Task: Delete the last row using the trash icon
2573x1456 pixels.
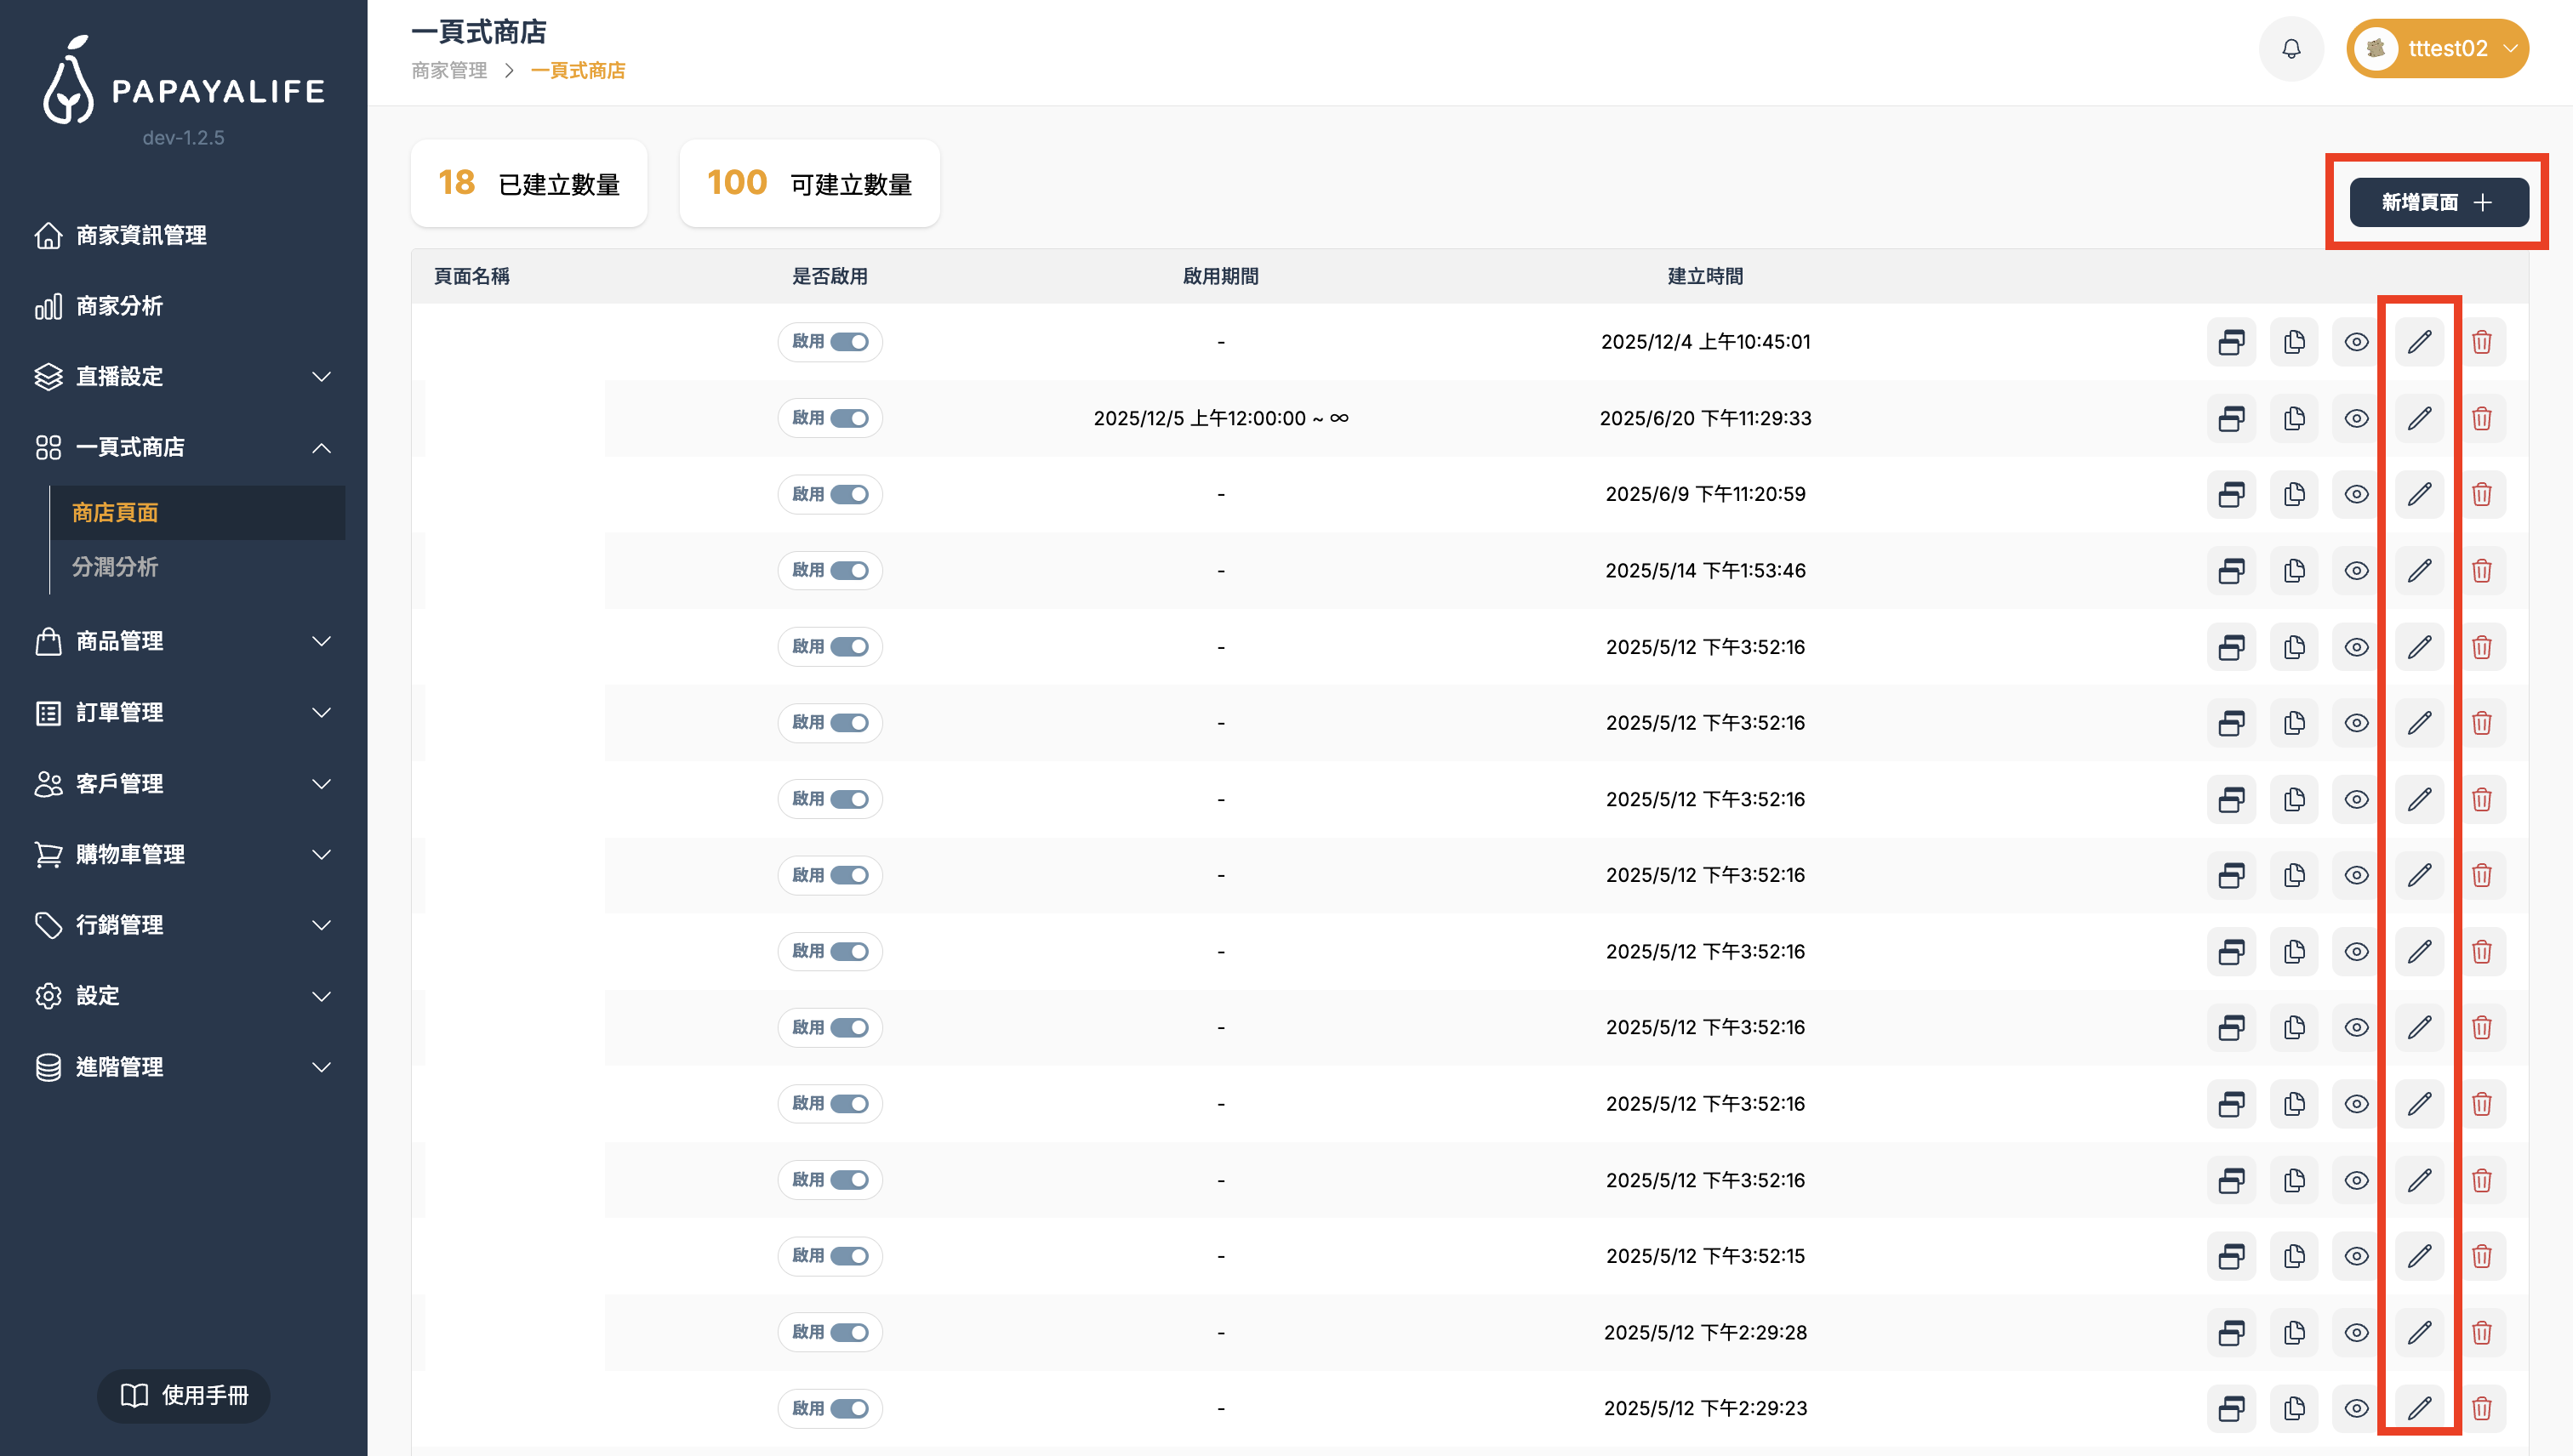Action: pos(2482,1408)
